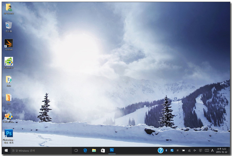Open the clock and date display
The image size is (232, 156).
click(x=221, y=151)
